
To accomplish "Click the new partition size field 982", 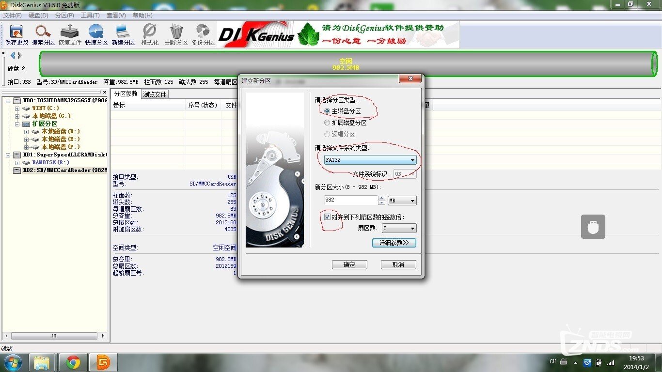I will pos(350,200).
